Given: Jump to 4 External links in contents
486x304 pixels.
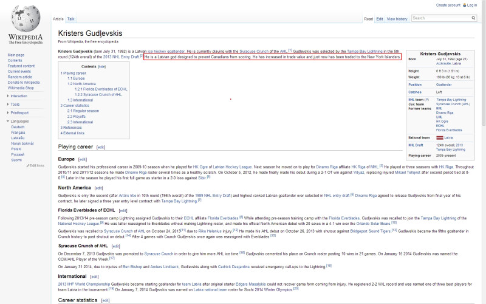Looking at the screenshot, I should pos(72,133).
